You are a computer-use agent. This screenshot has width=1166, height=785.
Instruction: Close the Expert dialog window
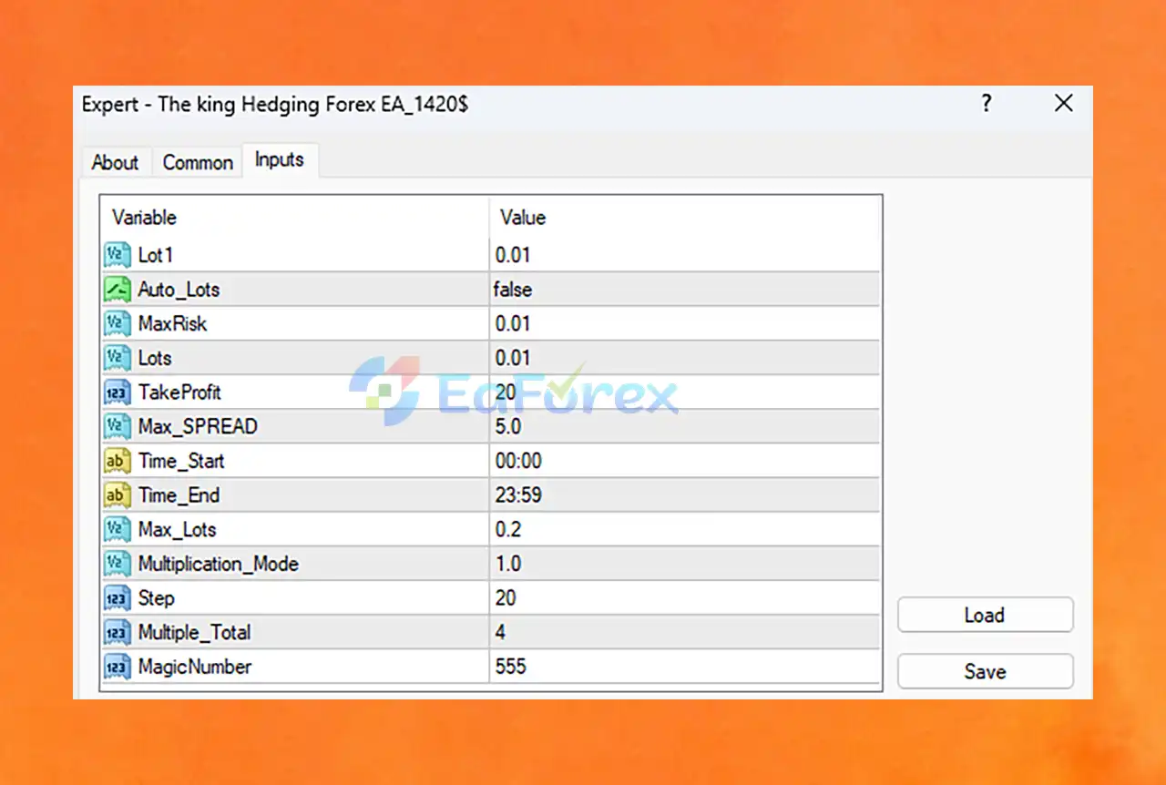point(1063,104)
